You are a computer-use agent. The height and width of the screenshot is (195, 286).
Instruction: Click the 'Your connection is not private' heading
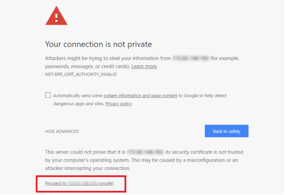pos(99,44)
